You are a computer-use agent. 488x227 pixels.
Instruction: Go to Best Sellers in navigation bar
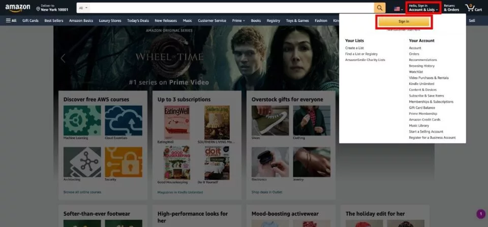pyautogui.click(x=53, y=21)
